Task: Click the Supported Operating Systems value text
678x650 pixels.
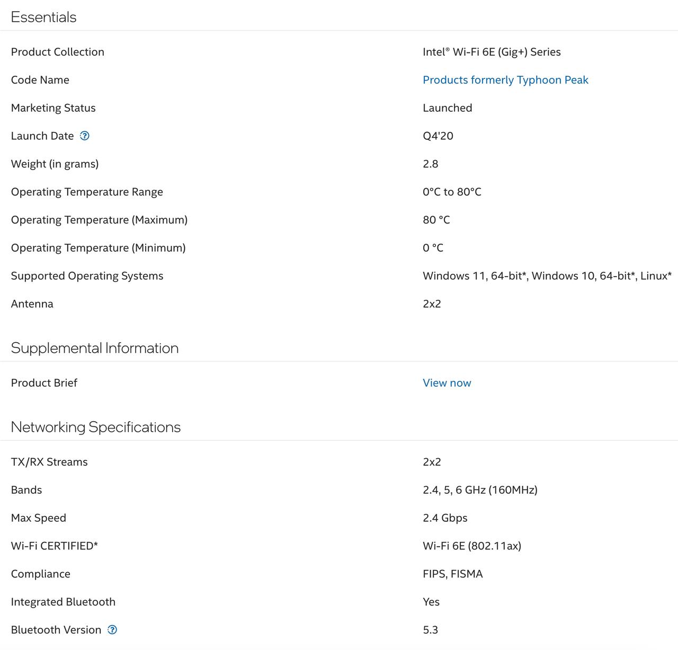Action: tap(547, 276)
